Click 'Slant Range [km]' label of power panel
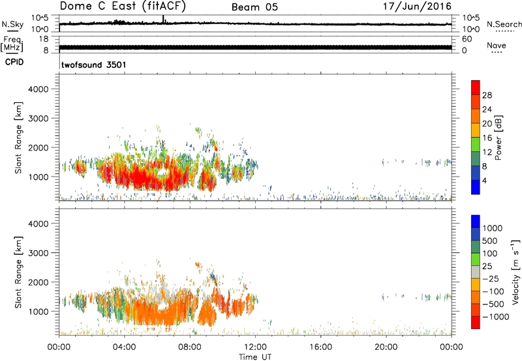Screen dimensions: 522x361 [18, 137]
